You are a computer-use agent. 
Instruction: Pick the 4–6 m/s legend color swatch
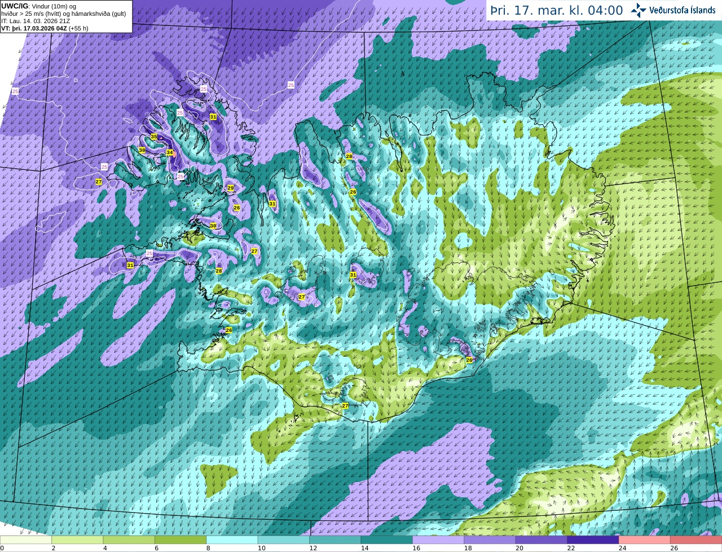click(129, 540)
